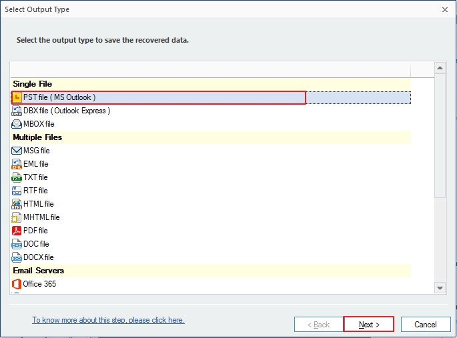Click the Next button
Image resolution: width=457 pixels, height=338 pixels.
point(369,324)
